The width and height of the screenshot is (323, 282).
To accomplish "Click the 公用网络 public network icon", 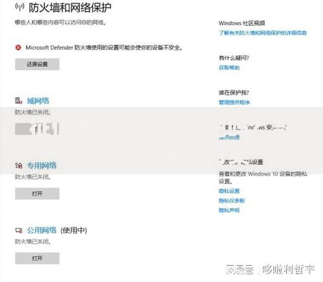I will [19, 230].
